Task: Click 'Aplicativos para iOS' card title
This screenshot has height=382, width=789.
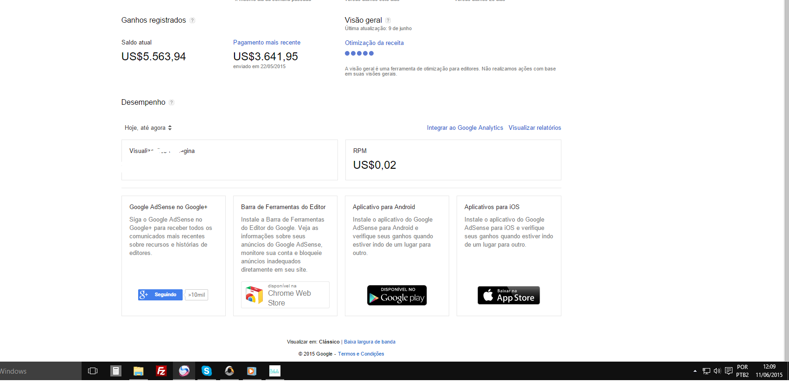Action: 492,207
